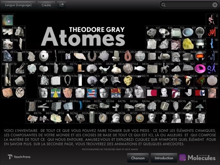This screenshot has width=220, height=165.
Task: Select the Oxygen tile number 8
Action: [x=188, y=32]
